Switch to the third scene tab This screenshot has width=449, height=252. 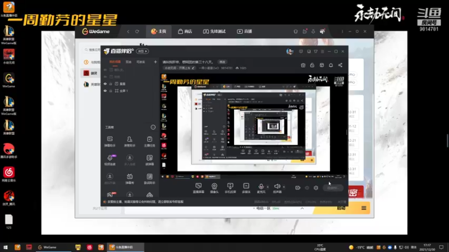(141, 62)
